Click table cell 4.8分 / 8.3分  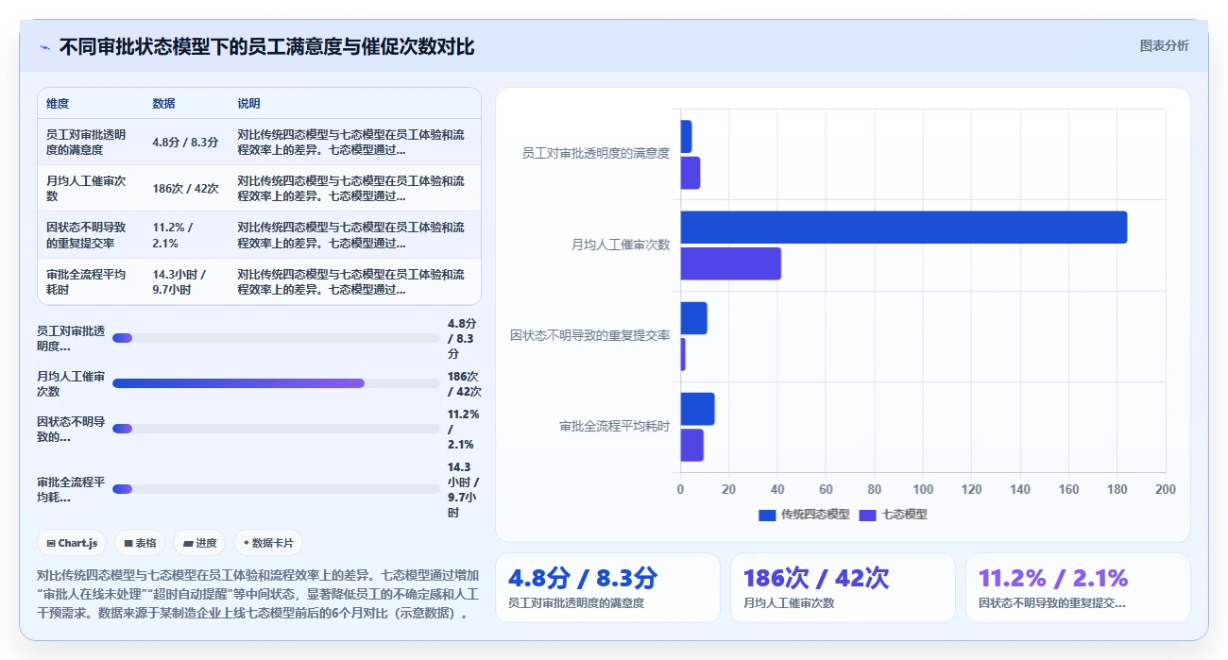click(185, 143)
